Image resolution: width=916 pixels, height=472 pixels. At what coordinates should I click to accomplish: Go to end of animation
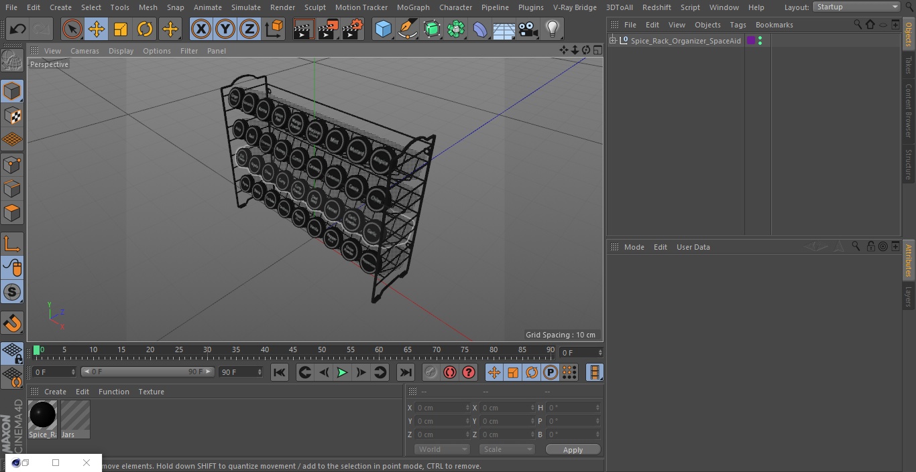coord(406,372)
